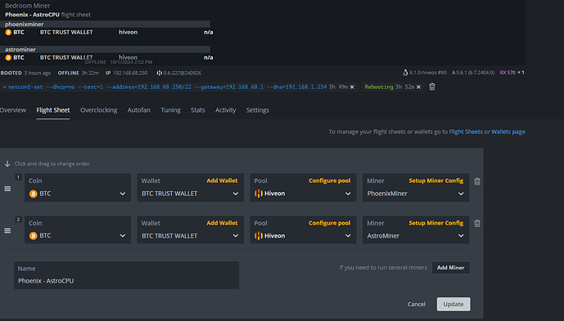Click the BTC coin icon under astrominer
This screenshot has width=564, height=321.
(8, 57)
